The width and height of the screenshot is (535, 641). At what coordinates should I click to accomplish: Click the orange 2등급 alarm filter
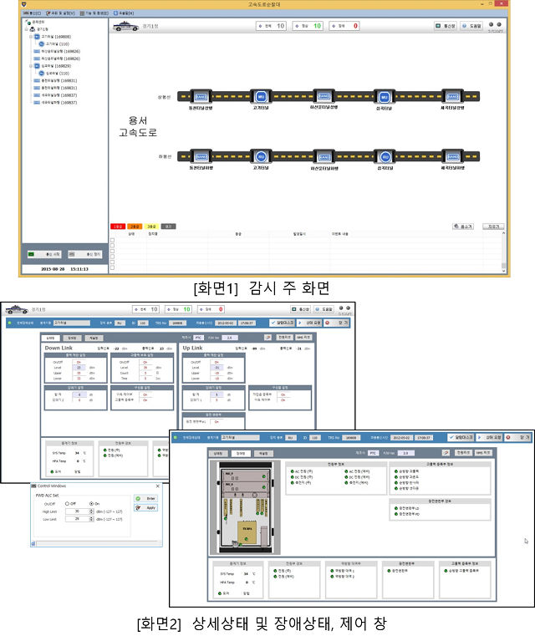[134, 226]
